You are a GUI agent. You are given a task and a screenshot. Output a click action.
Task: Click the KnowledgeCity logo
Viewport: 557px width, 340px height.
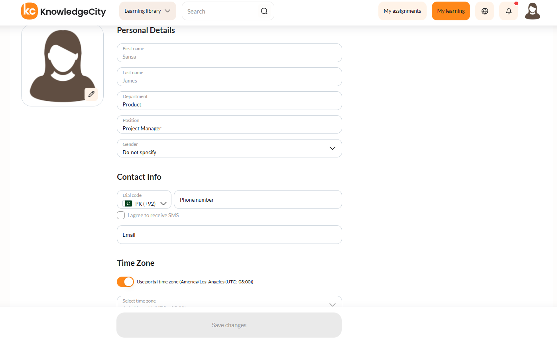click(63, 11)
